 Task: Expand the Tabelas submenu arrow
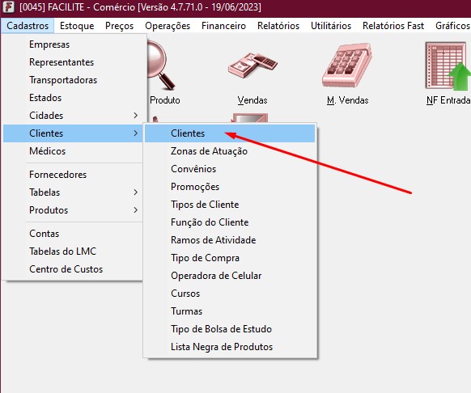[x=135, y=192]
